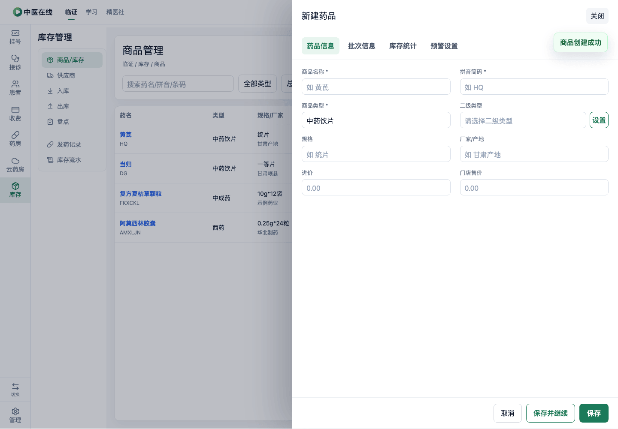Click the 库存 breadcrumb segment
The height and width of the screenshot is (429, 618).
[x=144, y=64]
